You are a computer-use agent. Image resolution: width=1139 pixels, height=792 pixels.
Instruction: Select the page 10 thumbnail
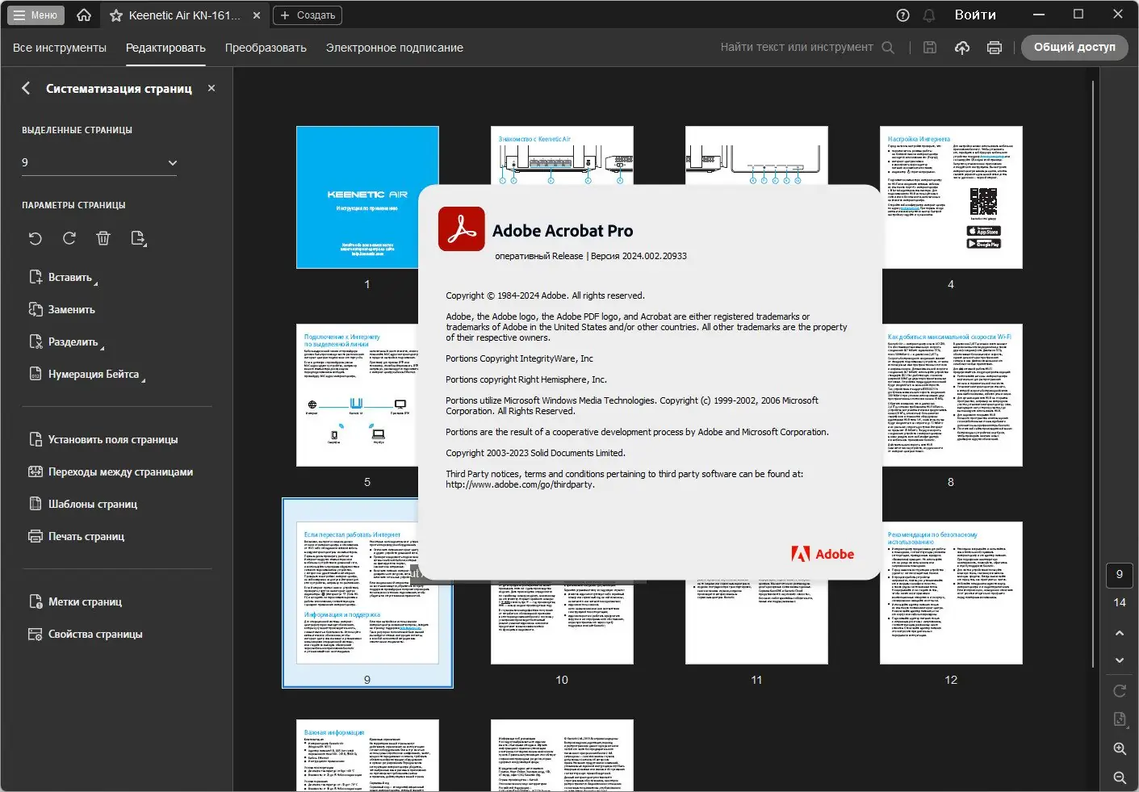[x=562, y=622]
